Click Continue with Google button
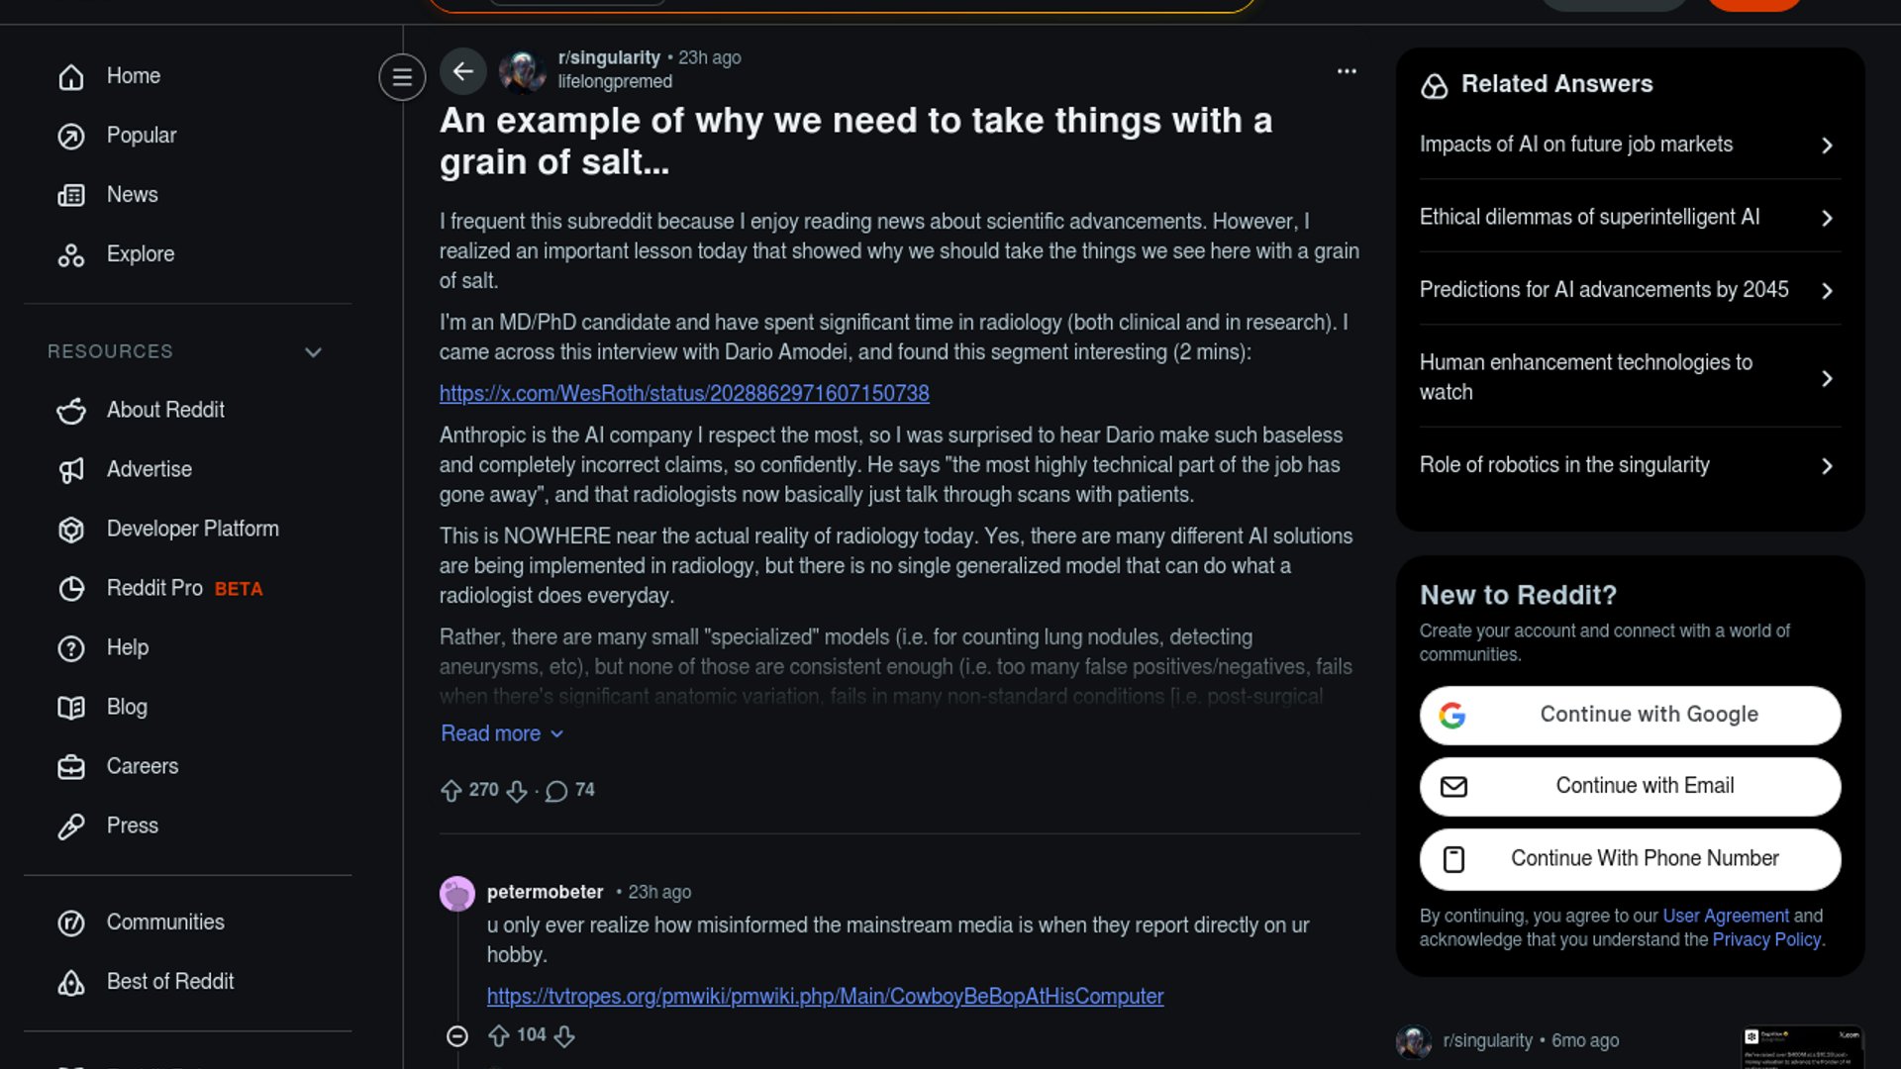The width and height of the screenshot is (1901, 1069). tap(1630, 715)
